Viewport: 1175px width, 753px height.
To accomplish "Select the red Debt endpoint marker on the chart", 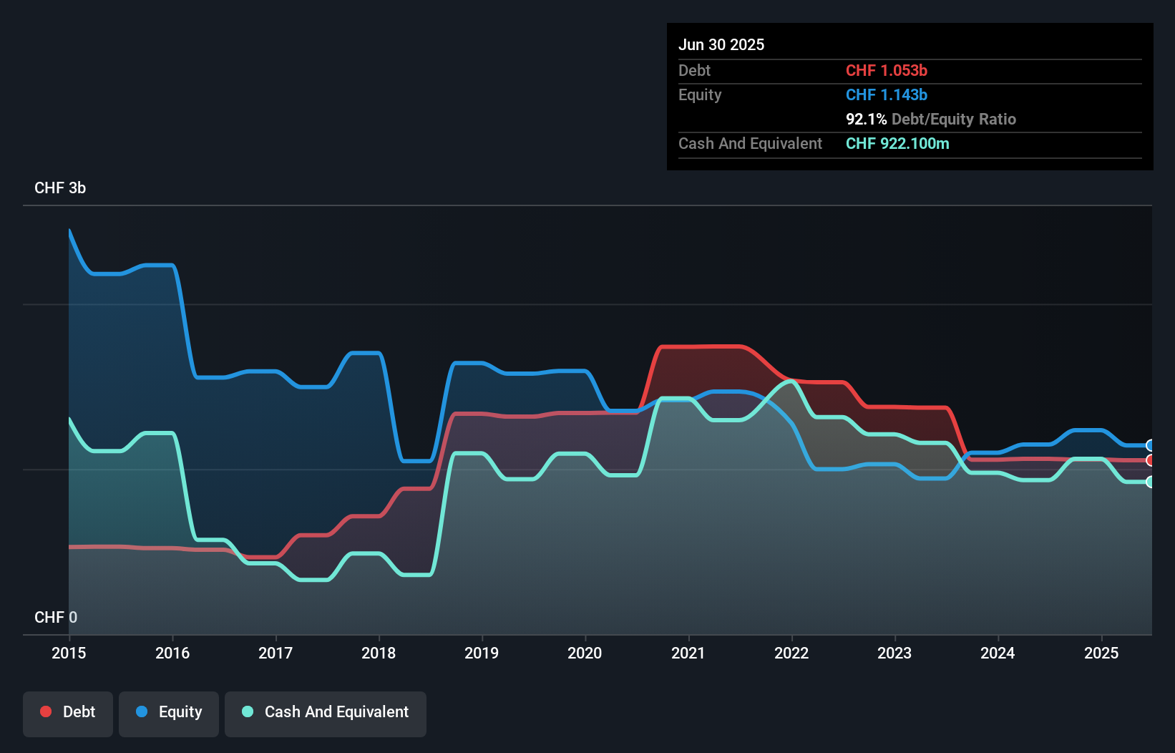I will click(1151, 462).
